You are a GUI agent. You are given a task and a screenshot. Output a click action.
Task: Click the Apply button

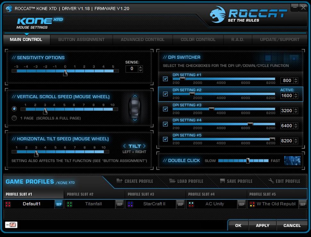[262, 225]
